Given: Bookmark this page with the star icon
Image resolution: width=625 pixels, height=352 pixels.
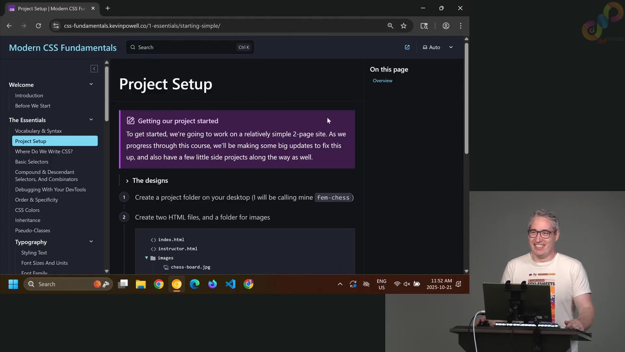Looking at the screenshot, I should coord(403,26).
